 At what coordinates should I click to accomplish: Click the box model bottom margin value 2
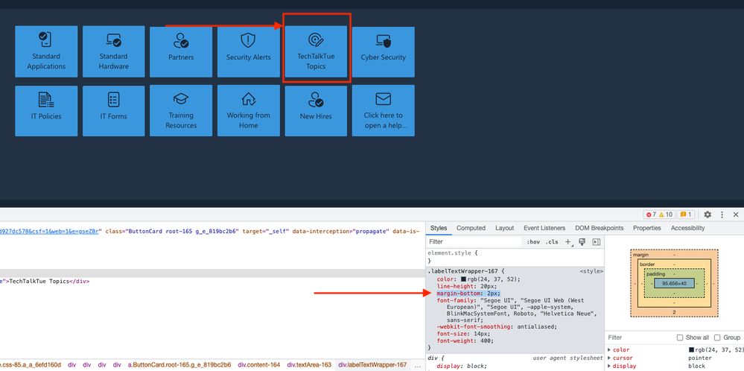pos(674,312)
